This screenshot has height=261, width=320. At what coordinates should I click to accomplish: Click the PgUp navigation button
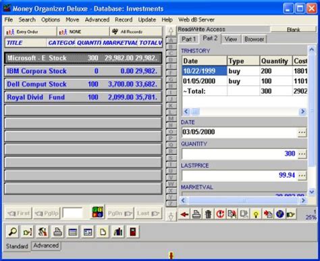(x=47, y=213)
